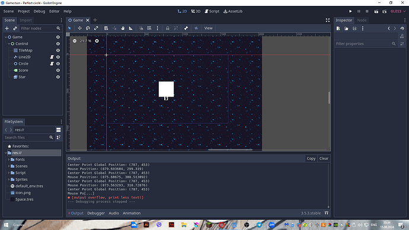The width and height of the screenshot is (409, 230).
Task: Open the Editor menu
Action: click(55, 11)
